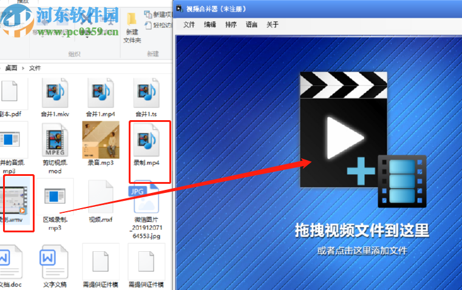Click 文件 in the address breadcrumb
The height and width of the screenshot is (290, 462).
(35, 68)
